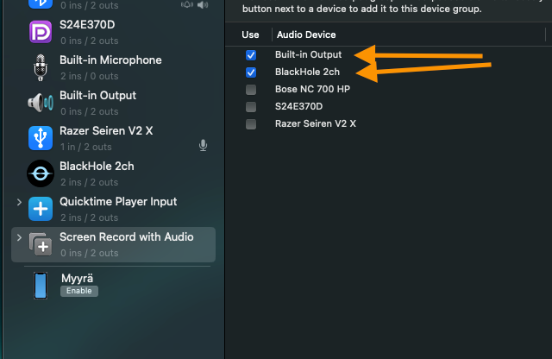Click the Screen Record with Audio multi-output icon
The height and width of the screenshot is (359, 552).
(41, 244)
